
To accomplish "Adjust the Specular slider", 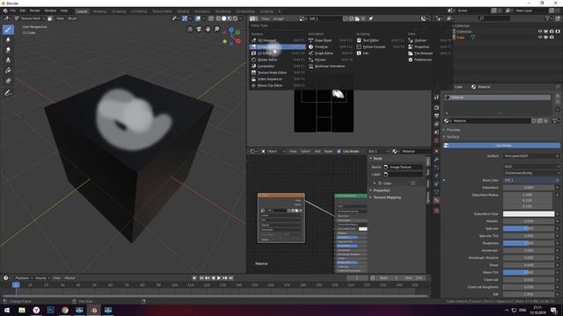I will pyautogui.click(x=529, y=228).
